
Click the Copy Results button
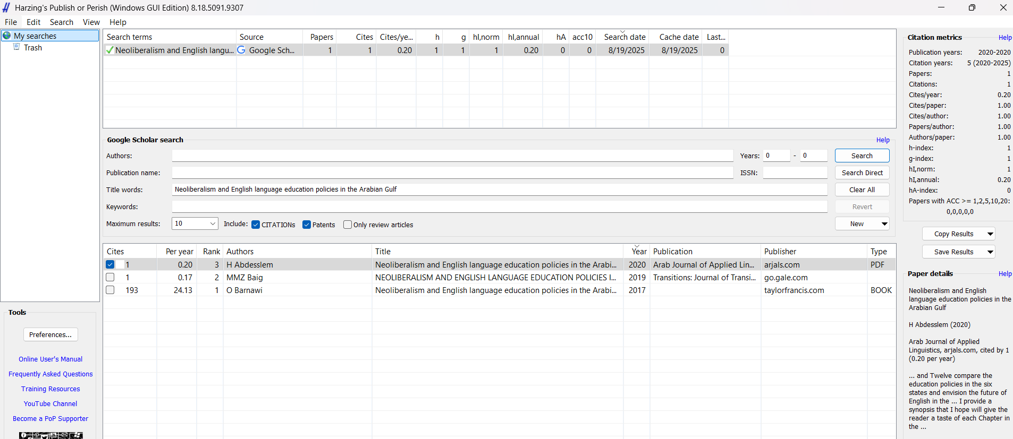(954, 234)
